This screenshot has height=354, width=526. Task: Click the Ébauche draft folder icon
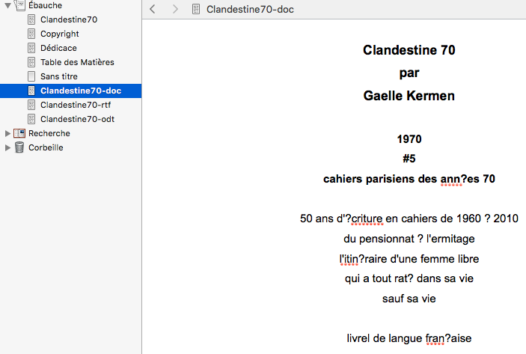tap(19, 5)
